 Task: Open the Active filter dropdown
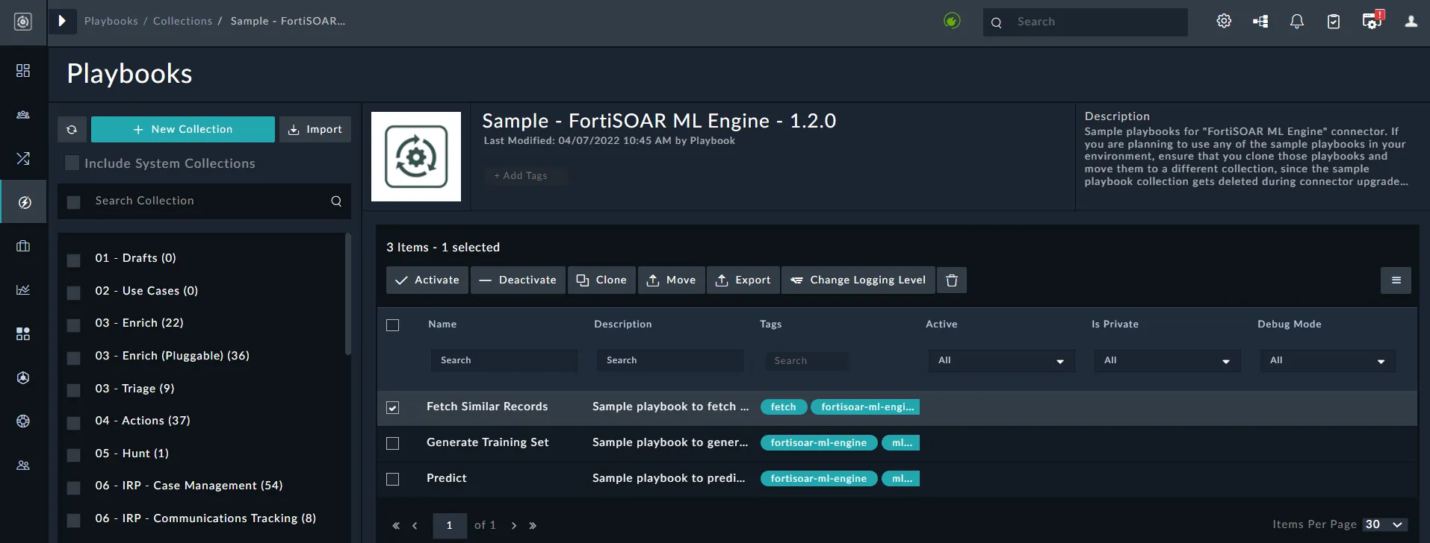pyautogui.click(x=1001, y=361)
